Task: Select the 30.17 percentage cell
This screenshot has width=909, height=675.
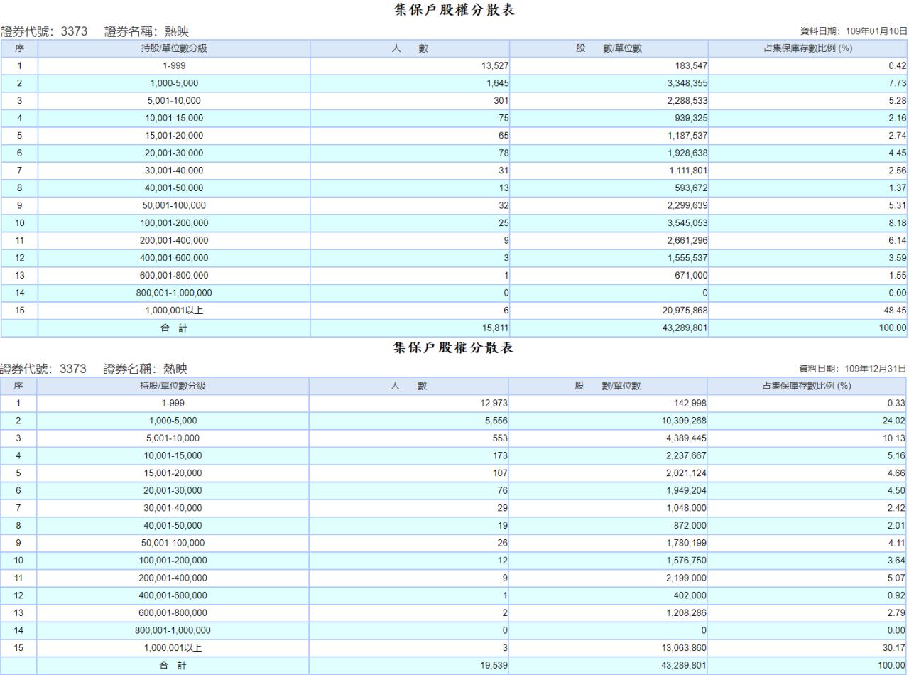Action: pos(892,648)
